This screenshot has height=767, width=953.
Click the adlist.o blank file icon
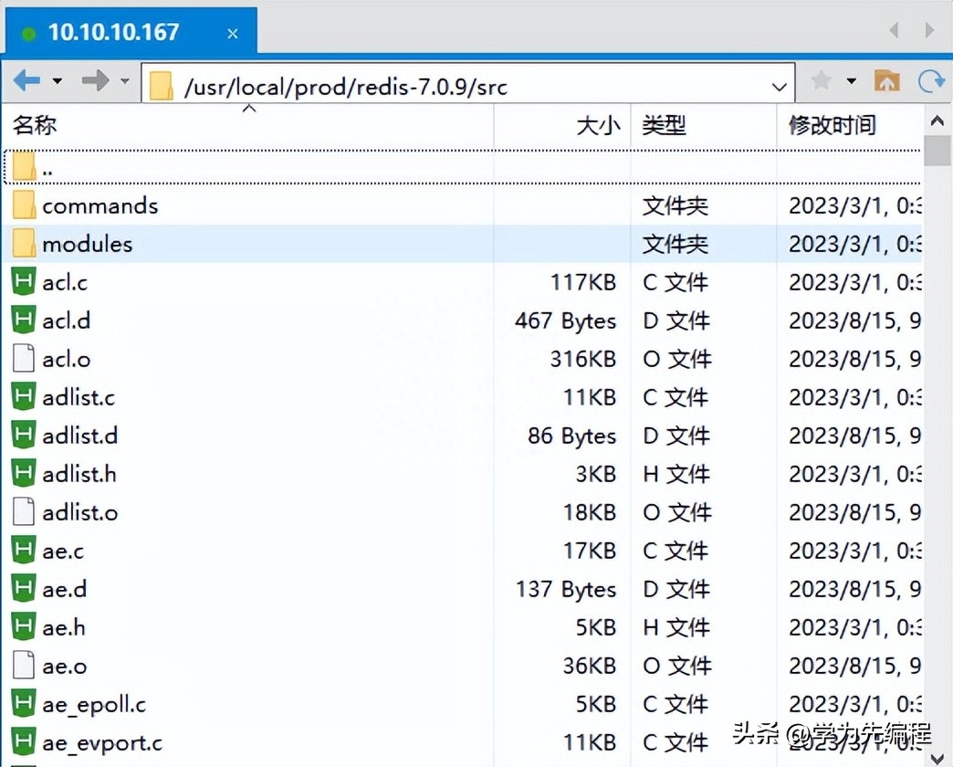(24, 511)
